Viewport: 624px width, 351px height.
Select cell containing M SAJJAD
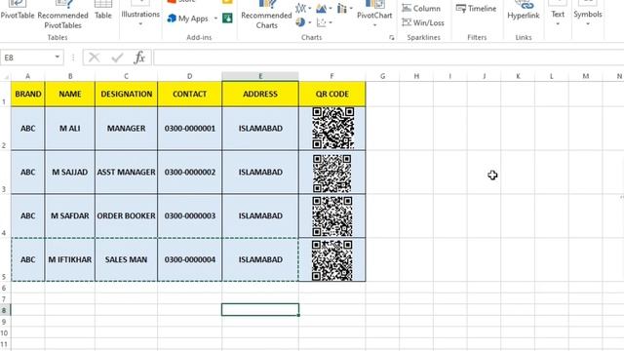point(69,173)
